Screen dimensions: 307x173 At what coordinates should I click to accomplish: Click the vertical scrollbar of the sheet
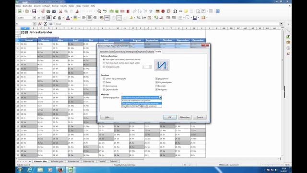tap(283, 92)
